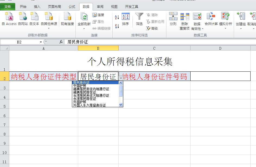256x167 pixels.
Task: Switch to the 开始 home tab
Action: (x=23, y=7)
